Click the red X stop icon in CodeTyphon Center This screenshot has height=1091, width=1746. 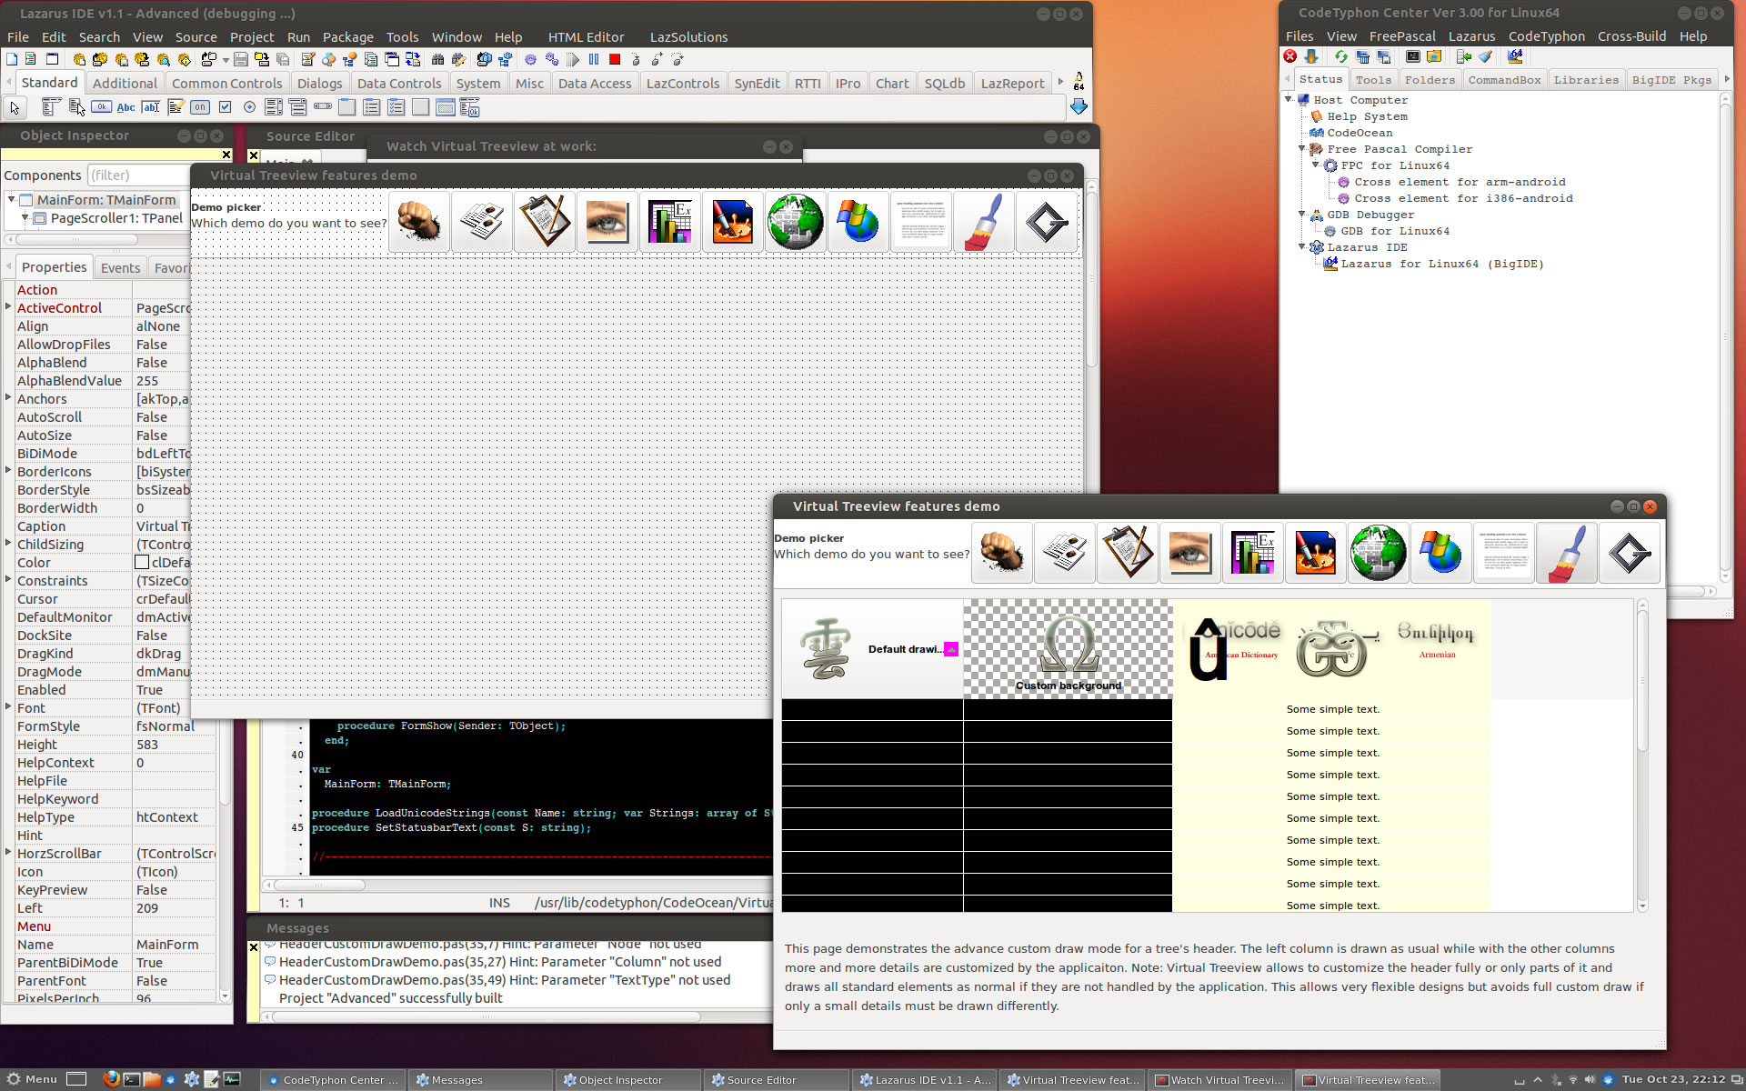point(1289,56)
